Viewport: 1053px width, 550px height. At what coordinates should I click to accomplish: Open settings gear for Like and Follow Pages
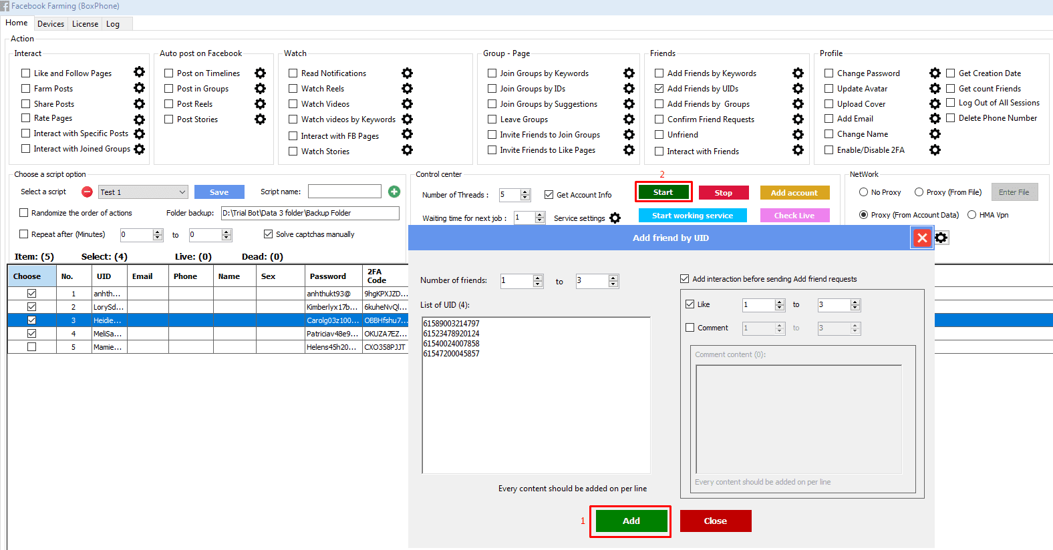139,72
